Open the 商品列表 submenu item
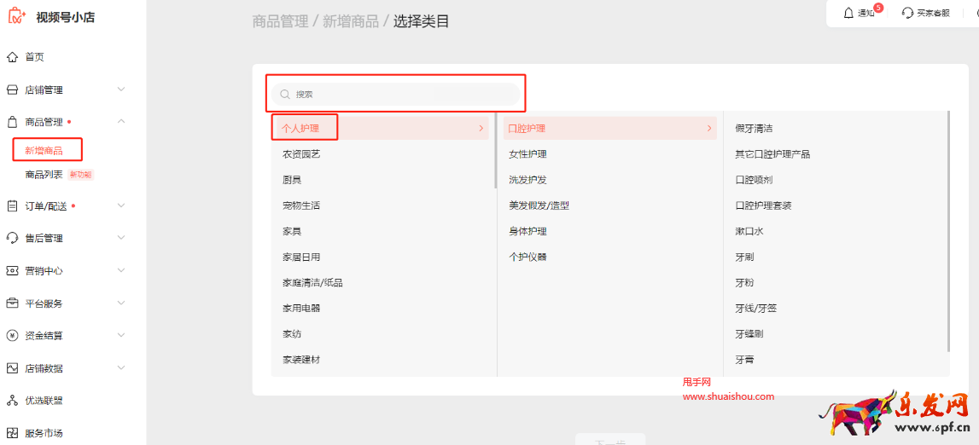Image resolution: width=979 pixels, height=445 pixels. point(44,175)
